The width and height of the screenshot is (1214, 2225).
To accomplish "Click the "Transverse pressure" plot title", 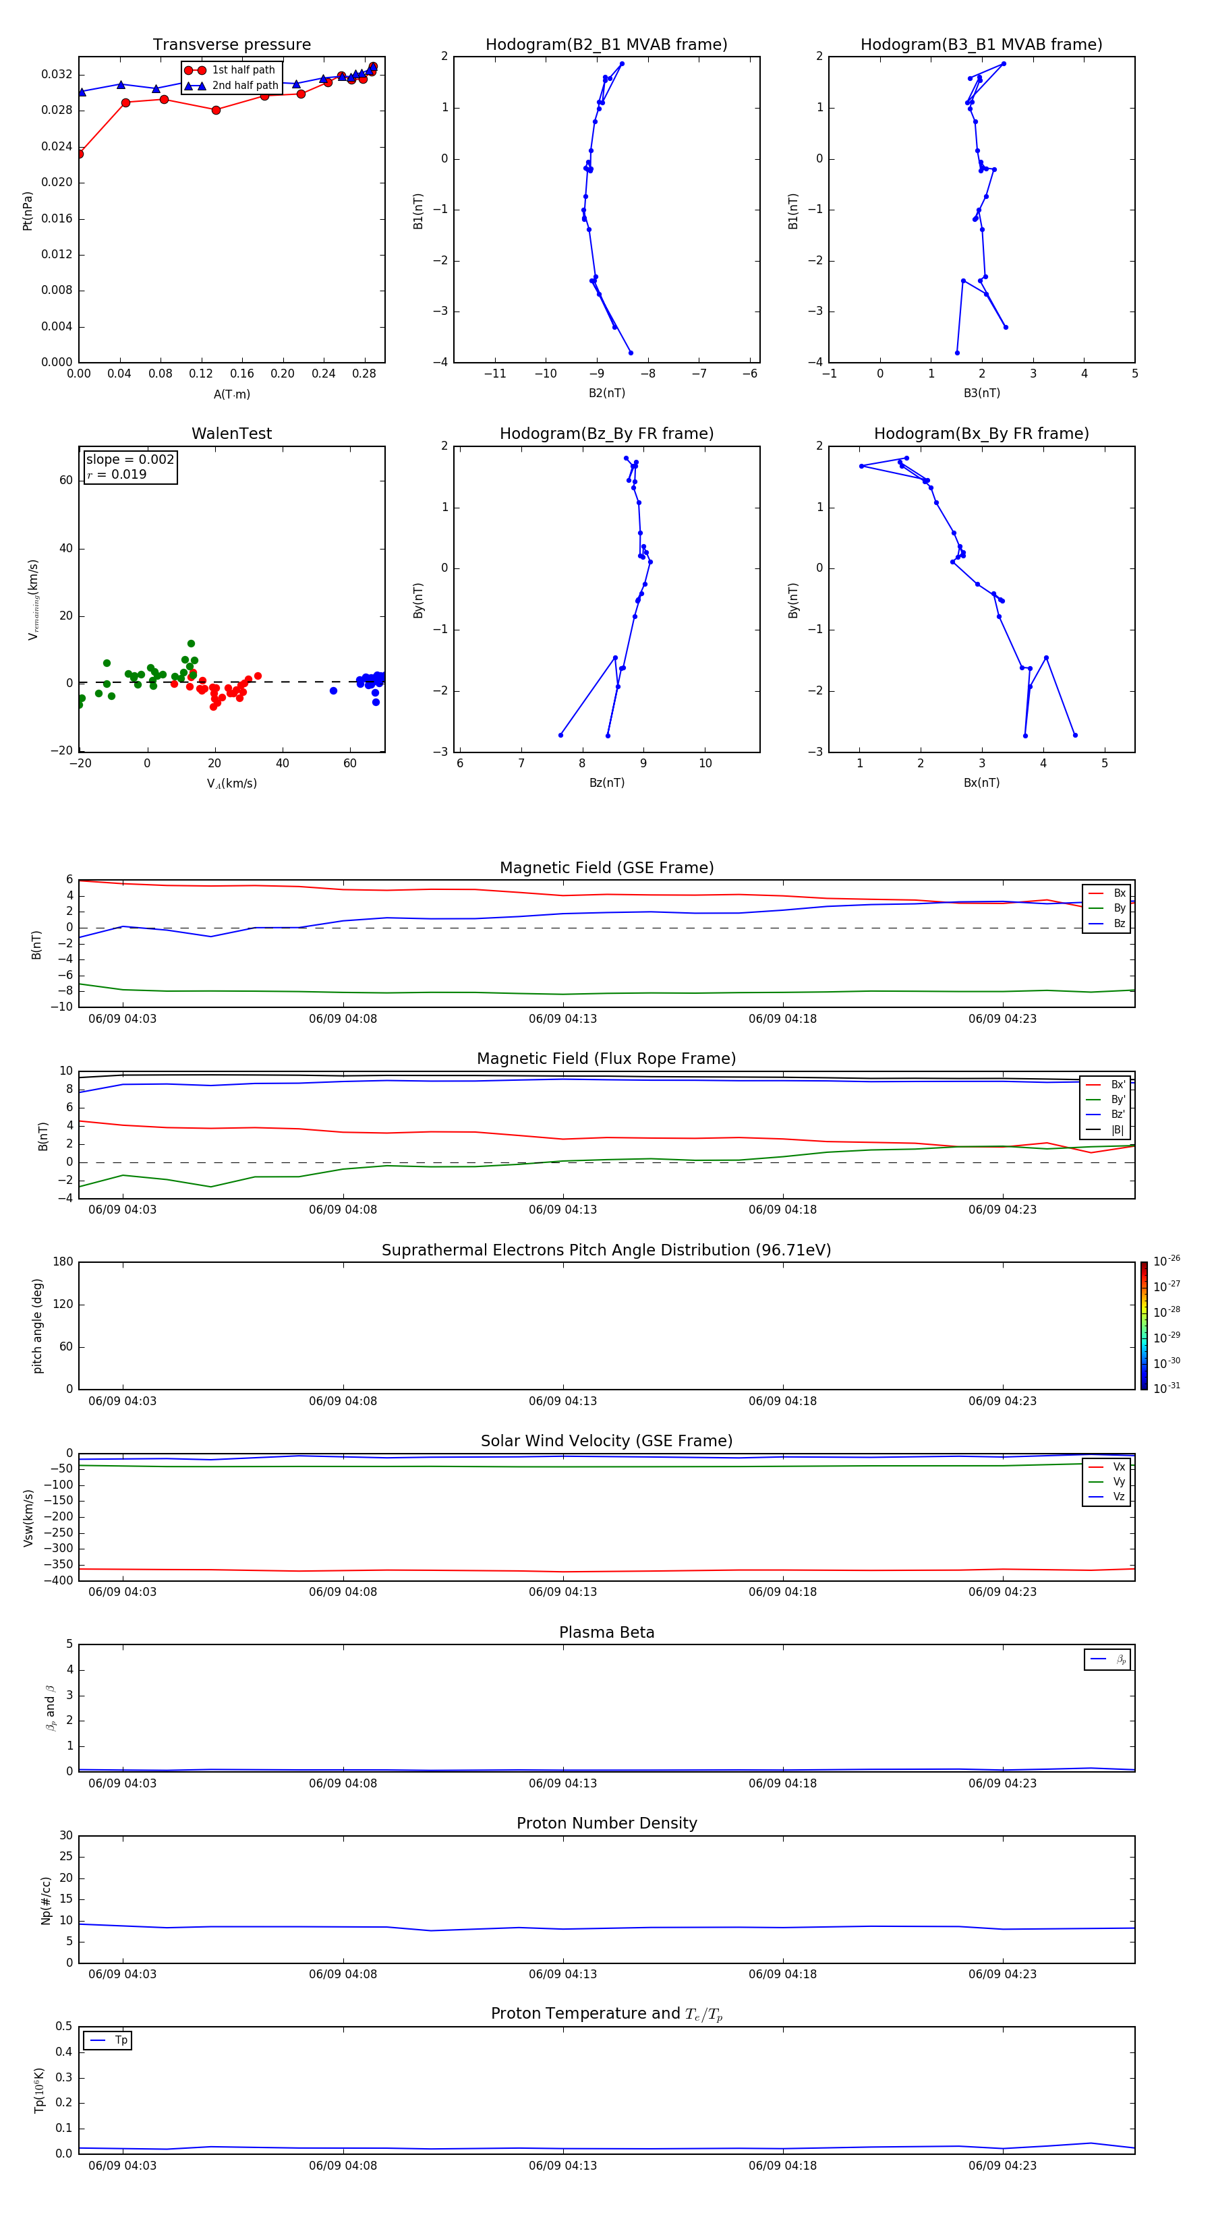I will (231, 45).
